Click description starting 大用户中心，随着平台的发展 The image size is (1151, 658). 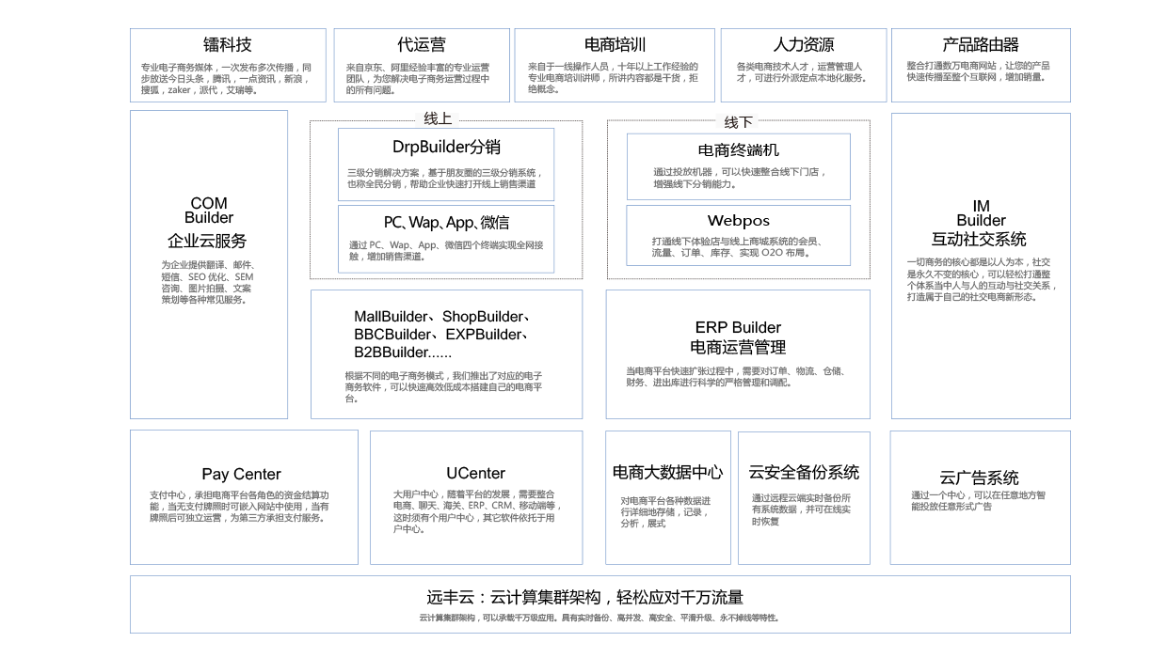pyautogui.click(x=477, y=511)
